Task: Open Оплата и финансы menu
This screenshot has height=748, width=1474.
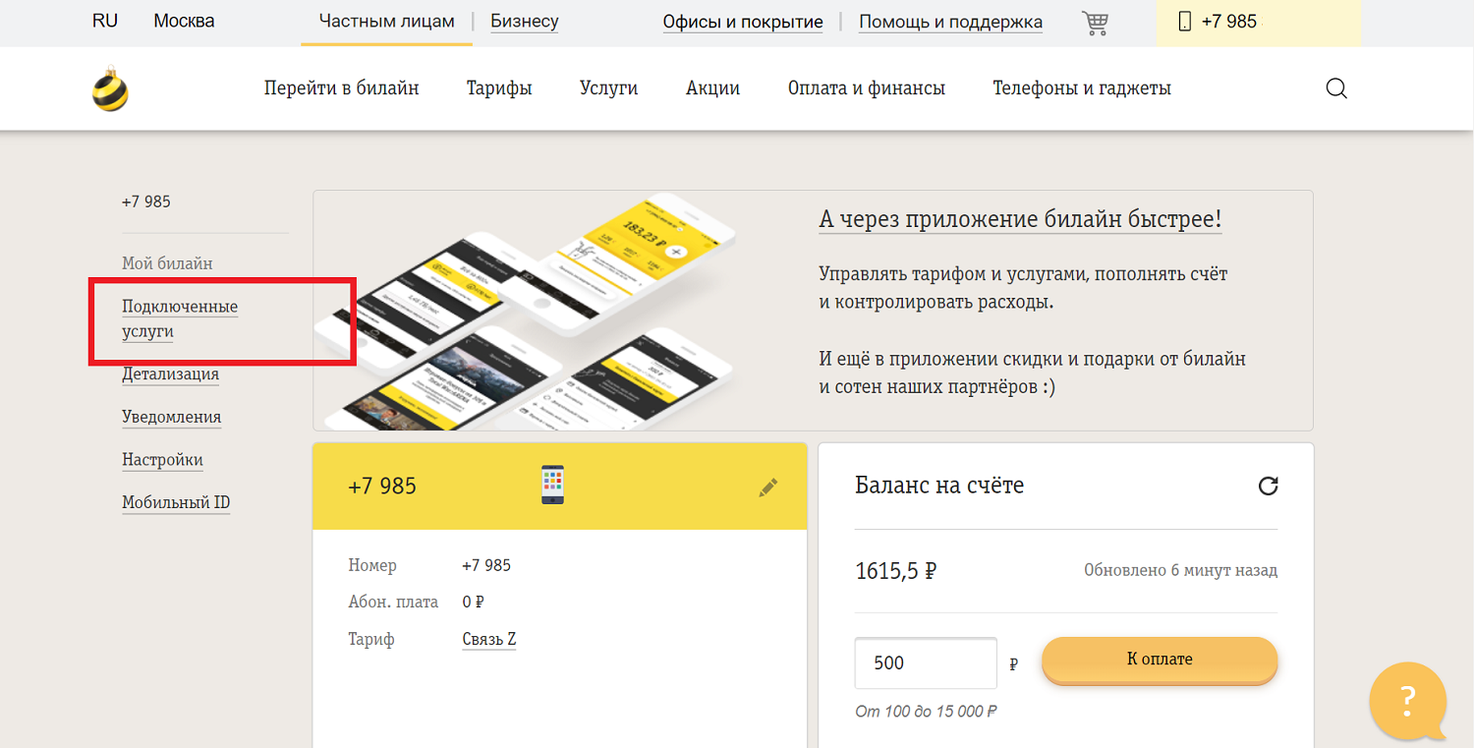Action: click(867, 88)
